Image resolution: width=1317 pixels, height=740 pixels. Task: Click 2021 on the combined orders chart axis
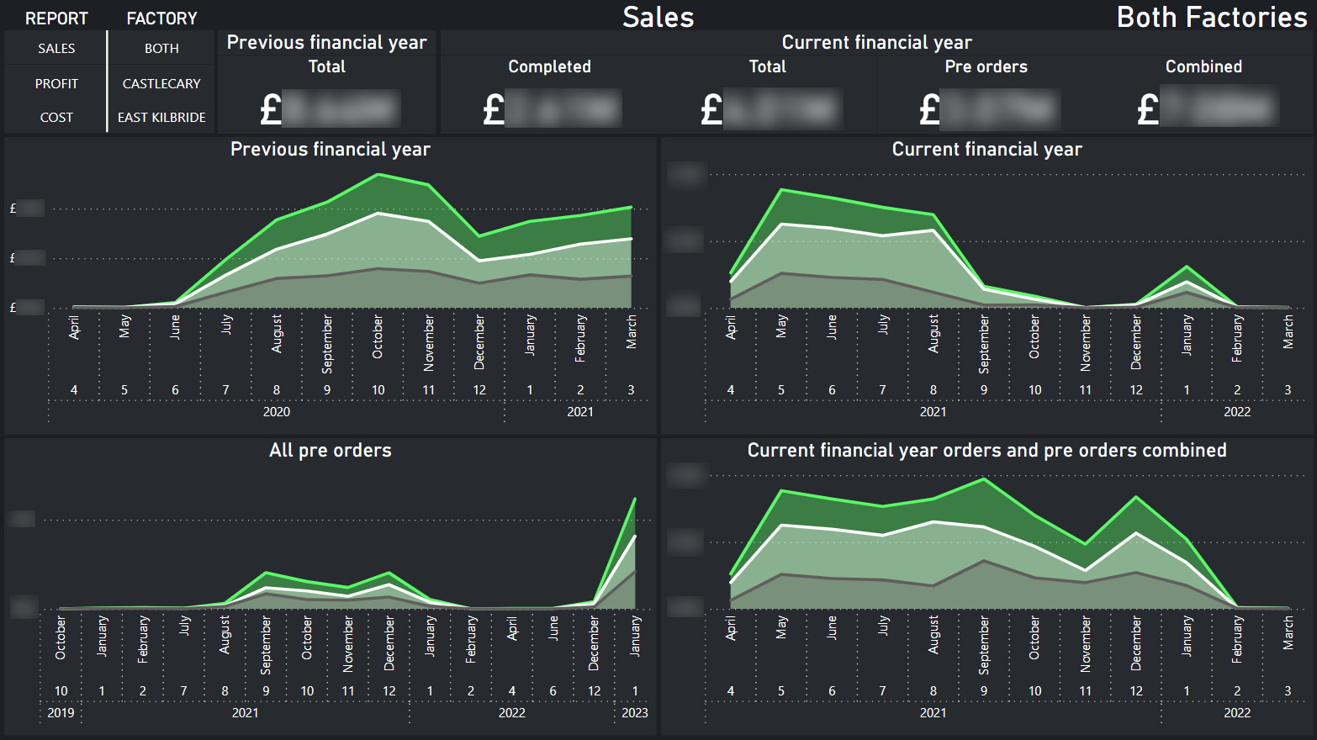pyautogui.click(x=933, y=713)
